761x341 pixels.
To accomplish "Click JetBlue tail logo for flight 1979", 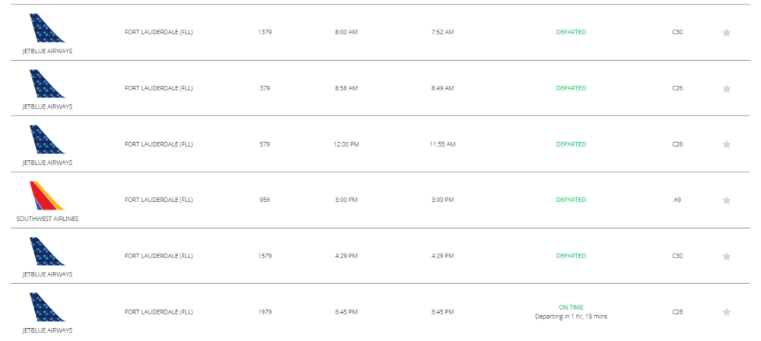I will click(47, 308).
